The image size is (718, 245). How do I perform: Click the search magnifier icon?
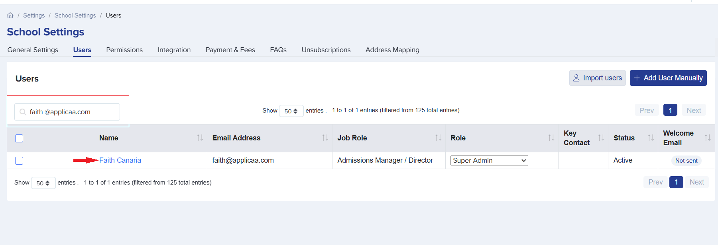click(23, 112)
